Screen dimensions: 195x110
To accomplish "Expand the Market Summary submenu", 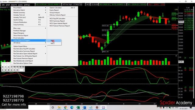I will 29,13.
